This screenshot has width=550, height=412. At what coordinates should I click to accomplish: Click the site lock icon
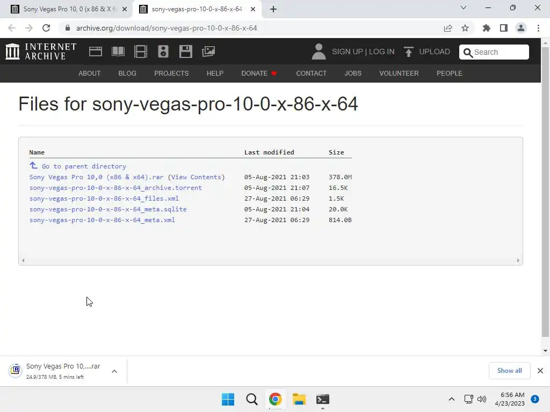click(68, 28)
